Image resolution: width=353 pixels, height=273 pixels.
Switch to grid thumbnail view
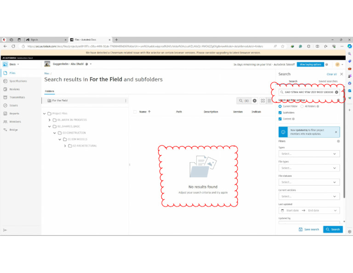click(263, 101)
